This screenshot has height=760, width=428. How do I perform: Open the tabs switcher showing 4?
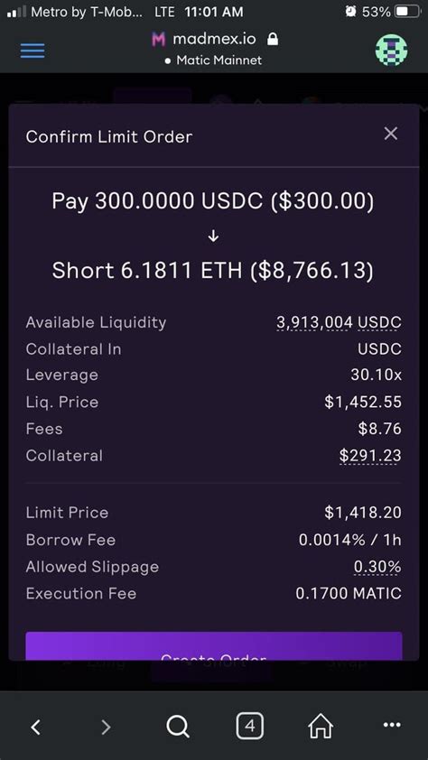tap(249, 726)
